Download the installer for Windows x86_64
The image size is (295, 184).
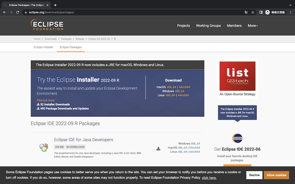pos(180,91)
